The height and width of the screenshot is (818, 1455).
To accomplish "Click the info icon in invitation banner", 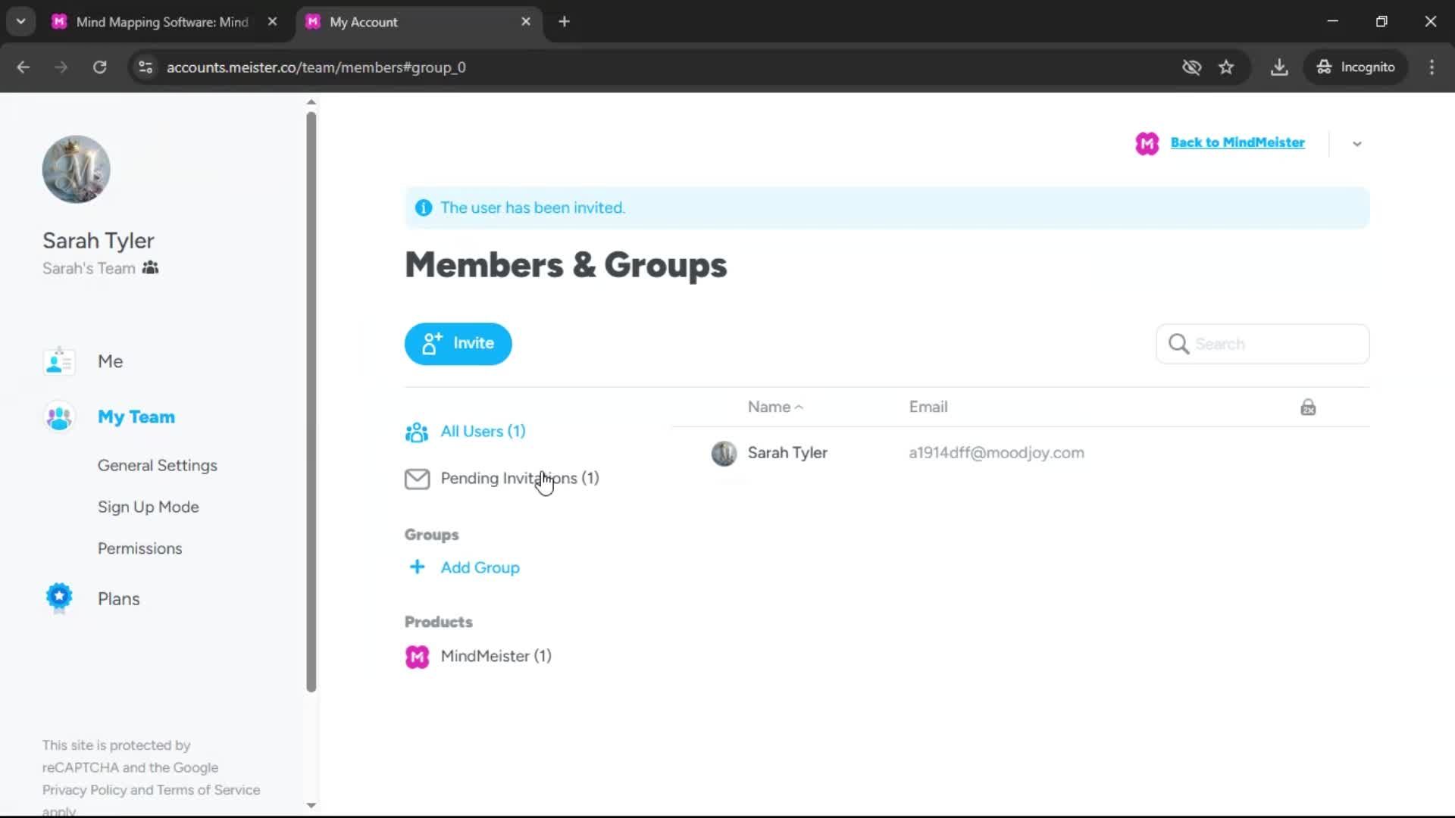I will (424, 208).
